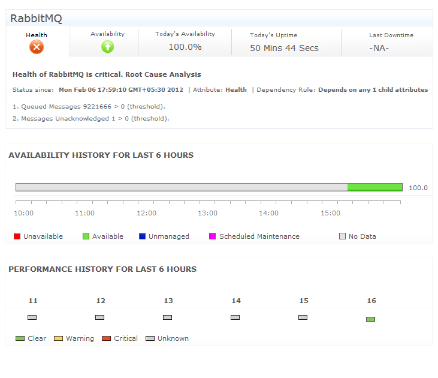438x378 pixels.
Task: Click the Critical legend icon
Action: [107, 338]
